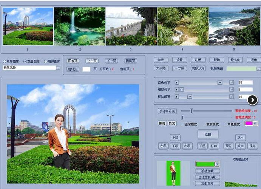Click the black circular next arrow icon
This screenshot has width=261, height=189.
[x=252, y=100]
